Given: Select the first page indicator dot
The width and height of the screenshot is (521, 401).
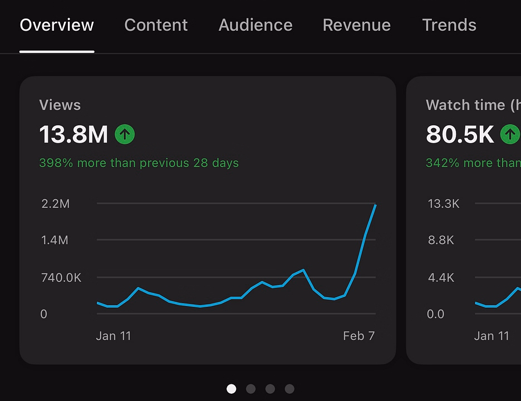Looking at the screenshot, I should [231, 389].
